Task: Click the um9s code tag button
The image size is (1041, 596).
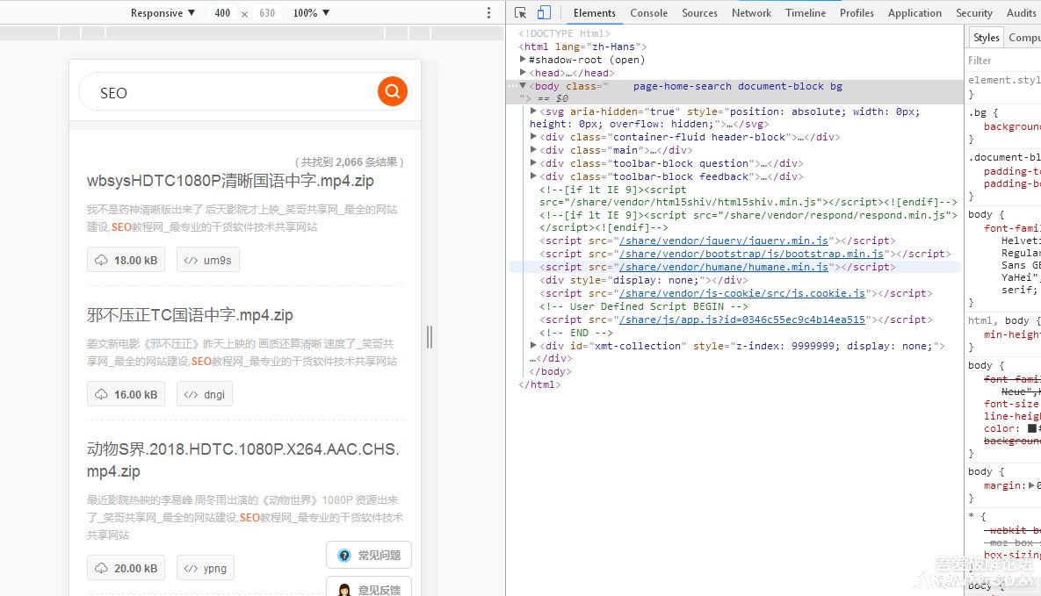Action: pyautogui.click(x=208, y=260)
